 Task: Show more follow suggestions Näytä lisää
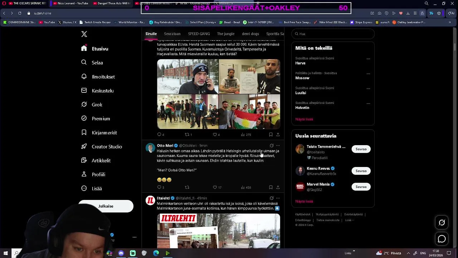pos(304,201)
